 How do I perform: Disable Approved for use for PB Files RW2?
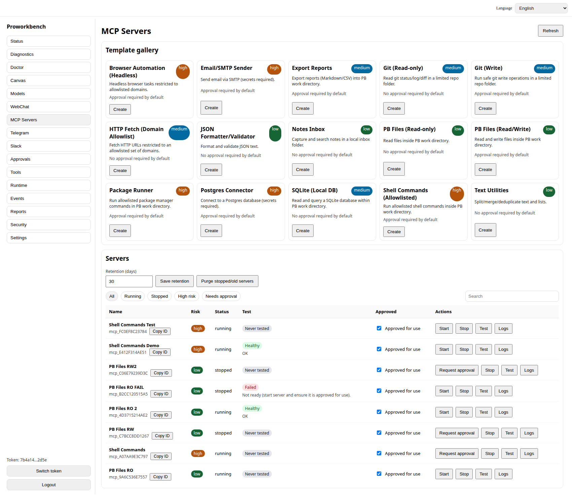click(x=379, y=370)
